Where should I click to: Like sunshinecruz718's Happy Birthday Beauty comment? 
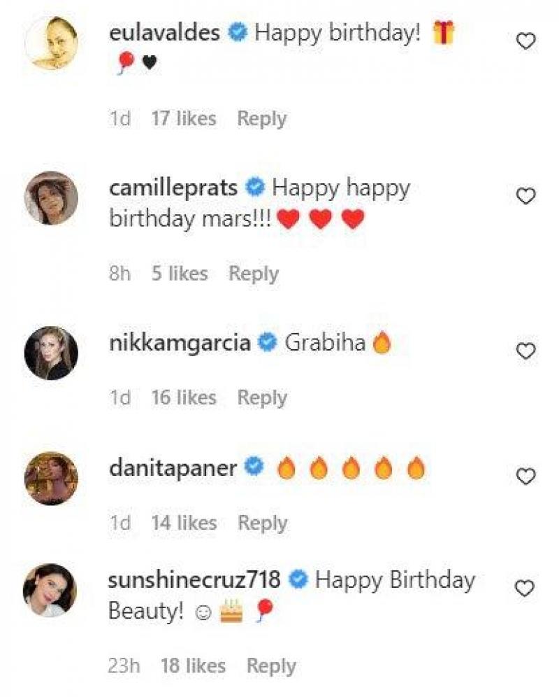click(x=525, y=589)
